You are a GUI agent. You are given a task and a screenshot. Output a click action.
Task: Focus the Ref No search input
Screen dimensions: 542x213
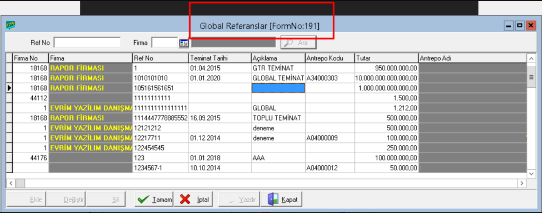[87, 42]
